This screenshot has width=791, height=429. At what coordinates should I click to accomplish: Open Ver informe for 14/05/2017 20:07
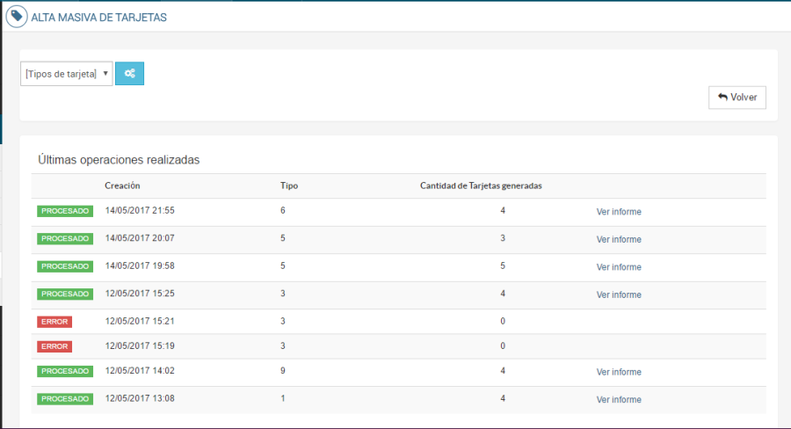(619, 239)
